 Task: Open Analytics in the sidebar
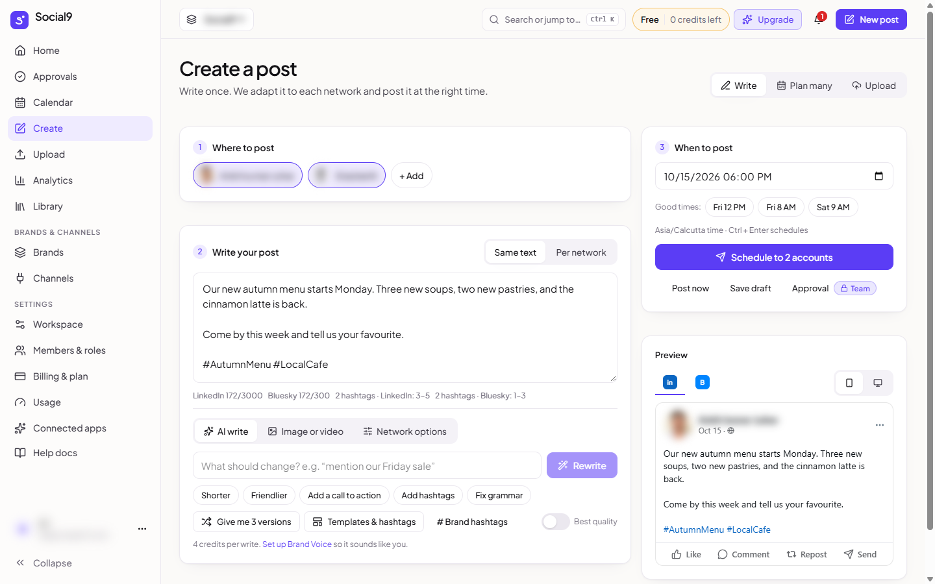click(81, 180)
